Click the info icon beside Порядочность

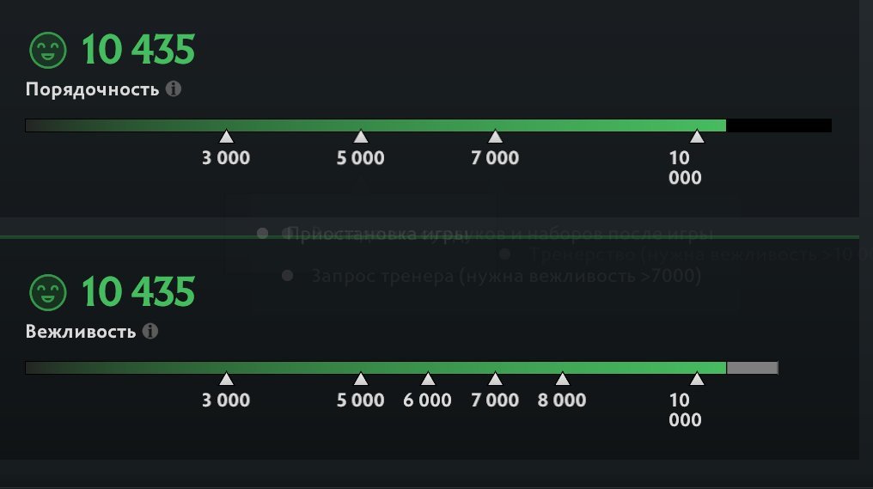(x=173, y=89)
